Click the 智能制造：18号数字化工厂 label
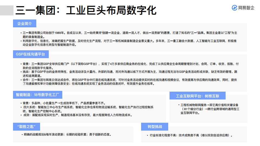The image size is (260, 146). (x=38, y=95)
